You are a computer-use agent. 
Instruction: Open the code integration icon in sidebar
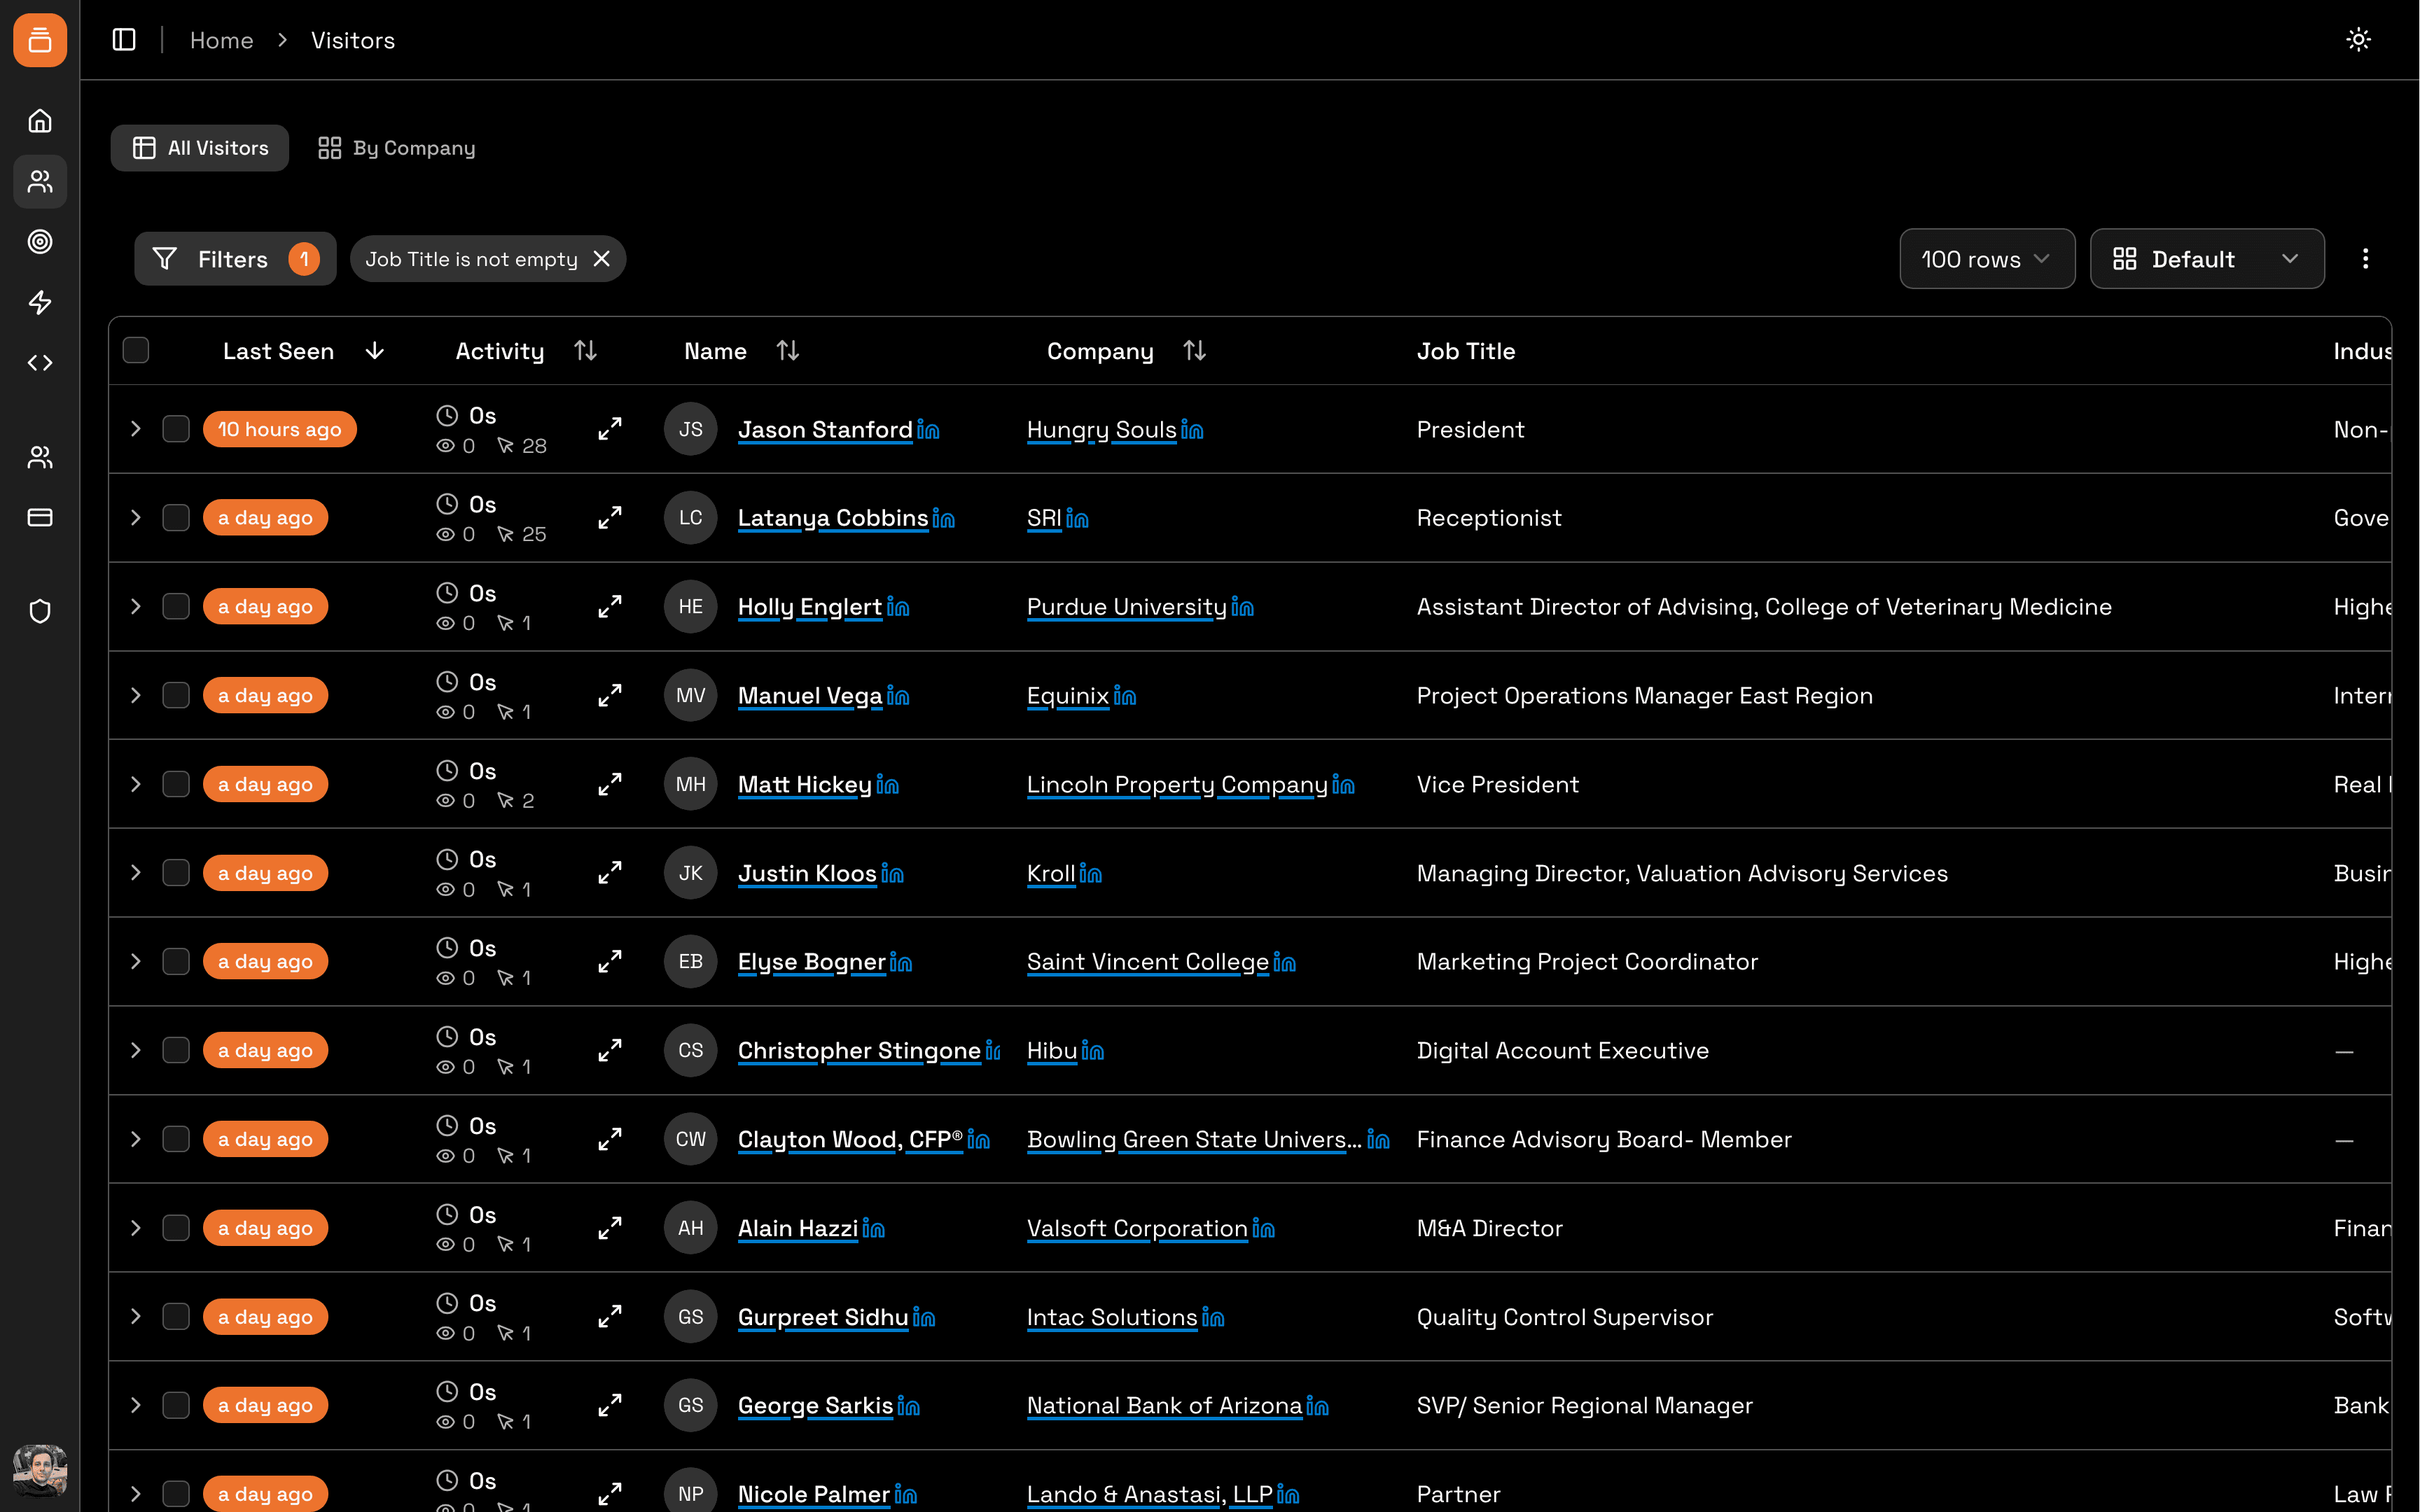tap(40, 363)
